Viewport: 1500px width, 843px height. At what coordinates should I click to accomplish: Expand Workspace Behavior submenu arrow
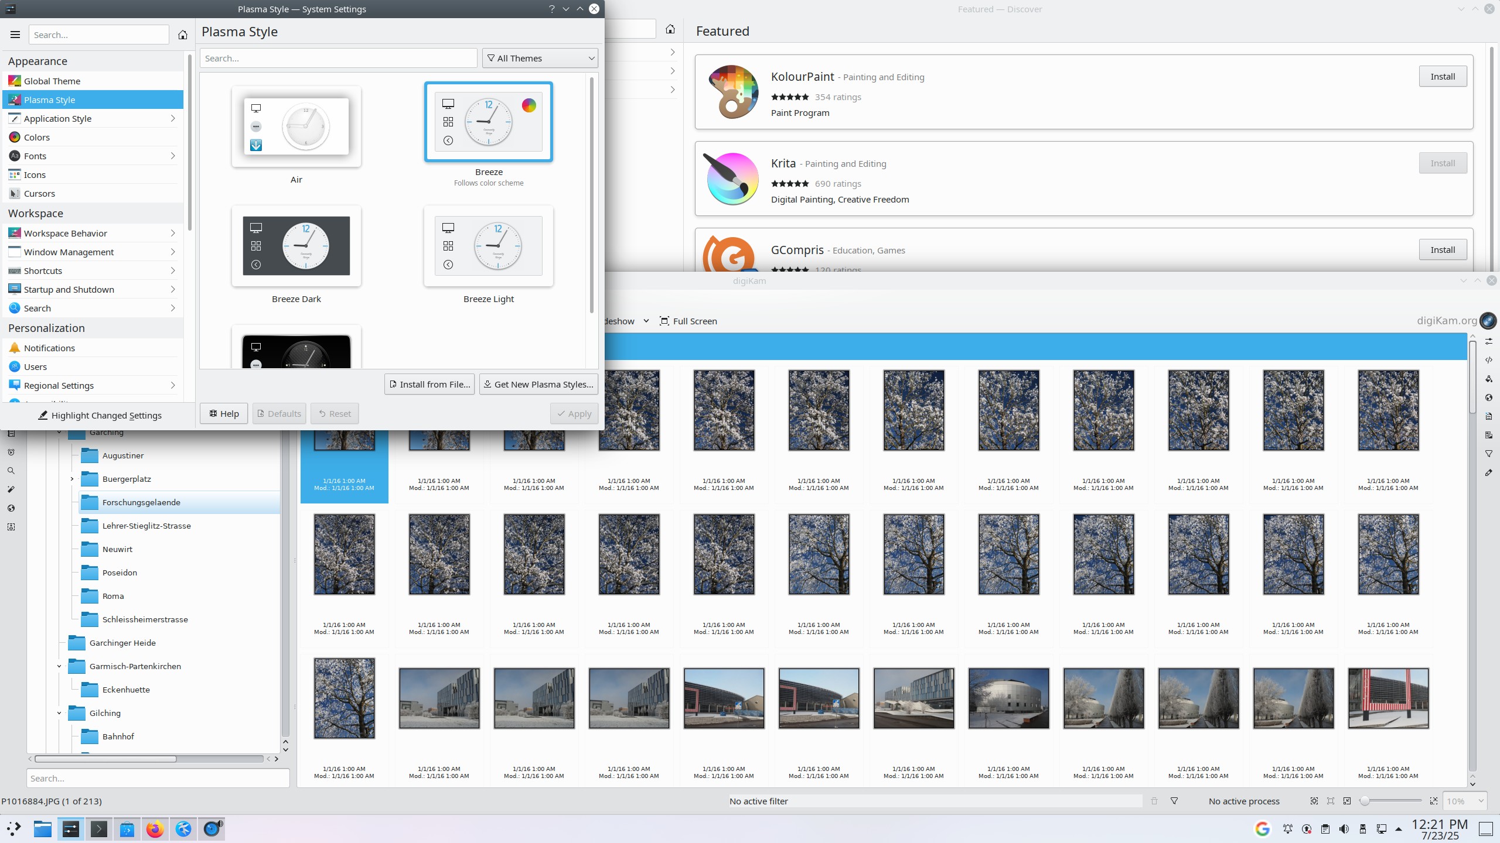pyautogui.click(x=173, y=233)
